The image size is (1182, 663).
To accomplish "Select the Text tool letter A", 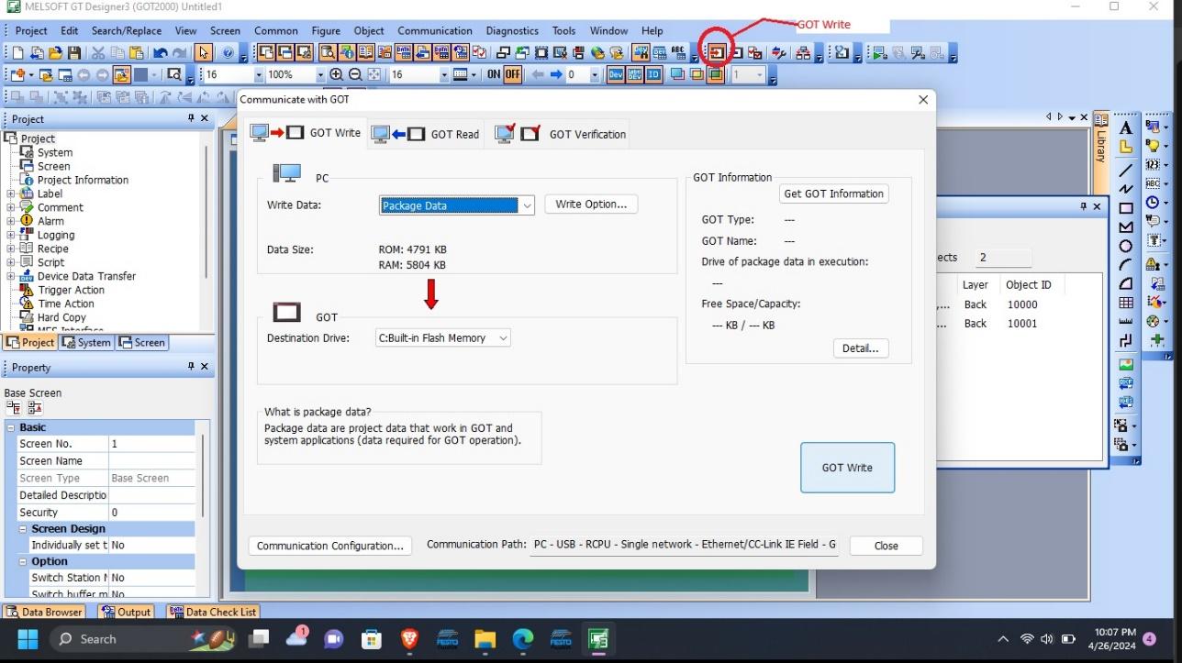I will tap(1126, 128).
